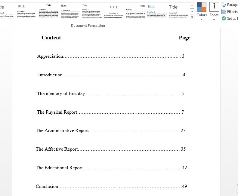Click The Physical Report entry

point(57,112)
